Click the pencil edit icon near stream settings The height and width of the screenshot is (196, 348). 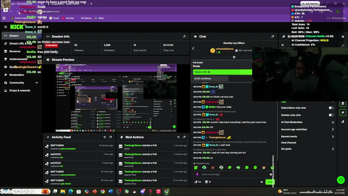pos(343,46)
